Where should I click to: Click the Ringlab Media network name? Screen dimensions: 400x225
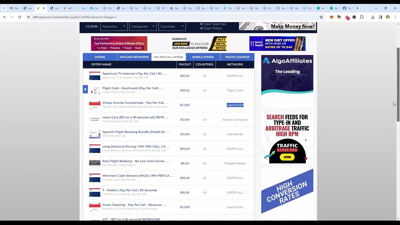[x=235, y=163]
